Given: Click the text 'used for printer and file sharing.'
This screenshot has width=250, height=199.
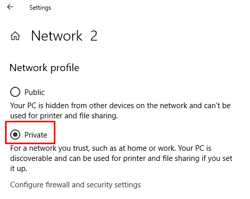Looking at the screenshot, I should [x=64, y=116].
